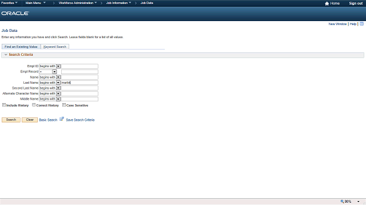This screenshot has width=366, height=205.
Task: Focus the Empl Record input field
Action: click(79, 72)
